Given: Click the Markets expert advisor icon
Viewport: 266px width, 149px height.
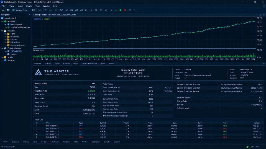Looking at the screenshot, I should pos(8,54).
